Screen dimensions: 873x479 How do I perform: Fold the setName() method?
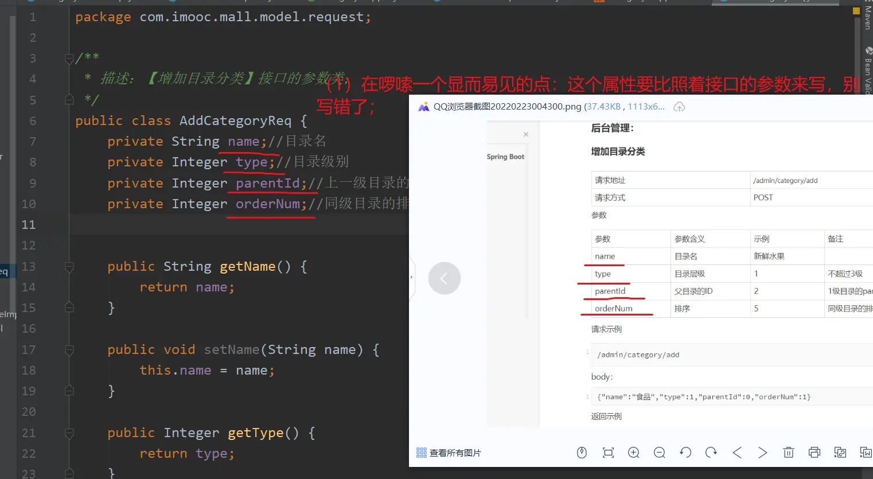coord(69,350)
